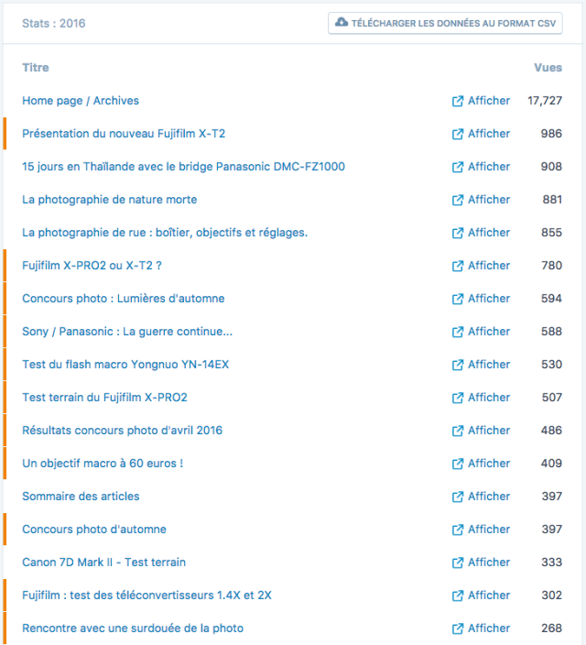Image resolution: width=586 pixels, height=645 pixels.
Task: Open Sony / Panasonic : La guerre continue link
Action: [x=127, y=332]
